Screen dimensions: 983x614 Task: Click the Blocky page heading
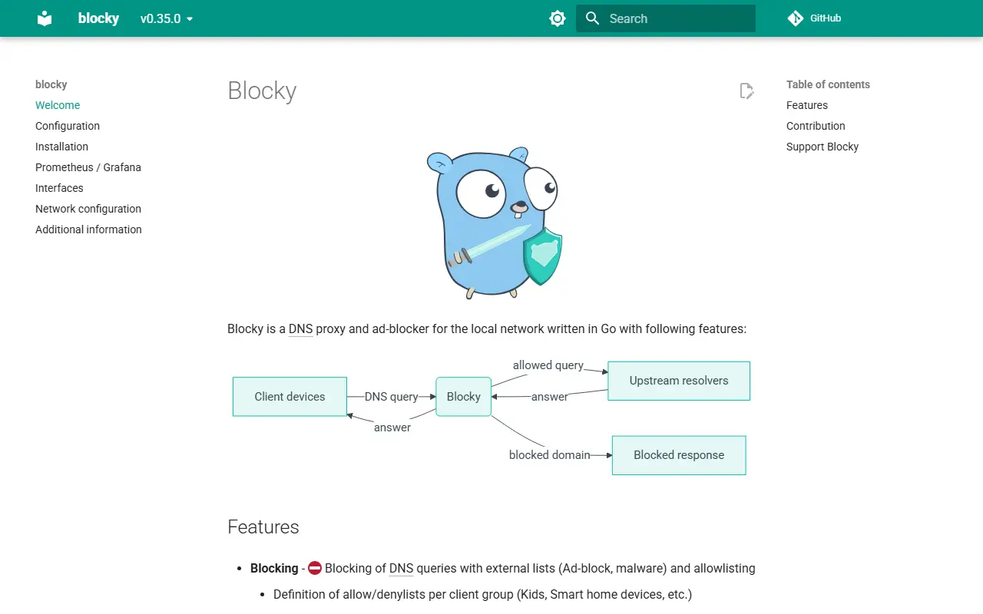(x=262, y=91)
